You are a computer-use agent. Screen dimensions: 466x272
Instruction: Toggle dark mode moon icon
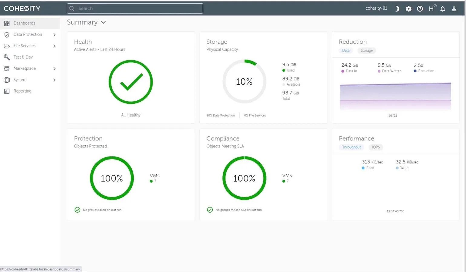click(x=397, y=9)
